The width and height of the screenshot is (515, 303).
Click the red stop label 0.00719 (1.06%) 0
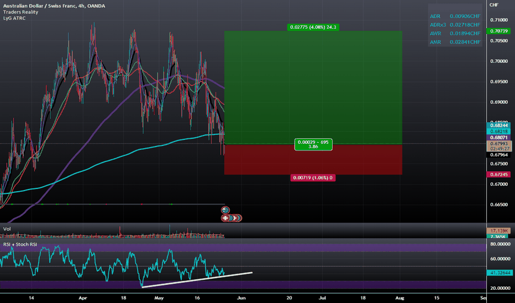[x=313, y=177]
